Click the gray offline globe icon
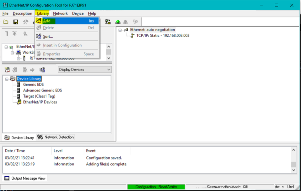 [126, 22]
